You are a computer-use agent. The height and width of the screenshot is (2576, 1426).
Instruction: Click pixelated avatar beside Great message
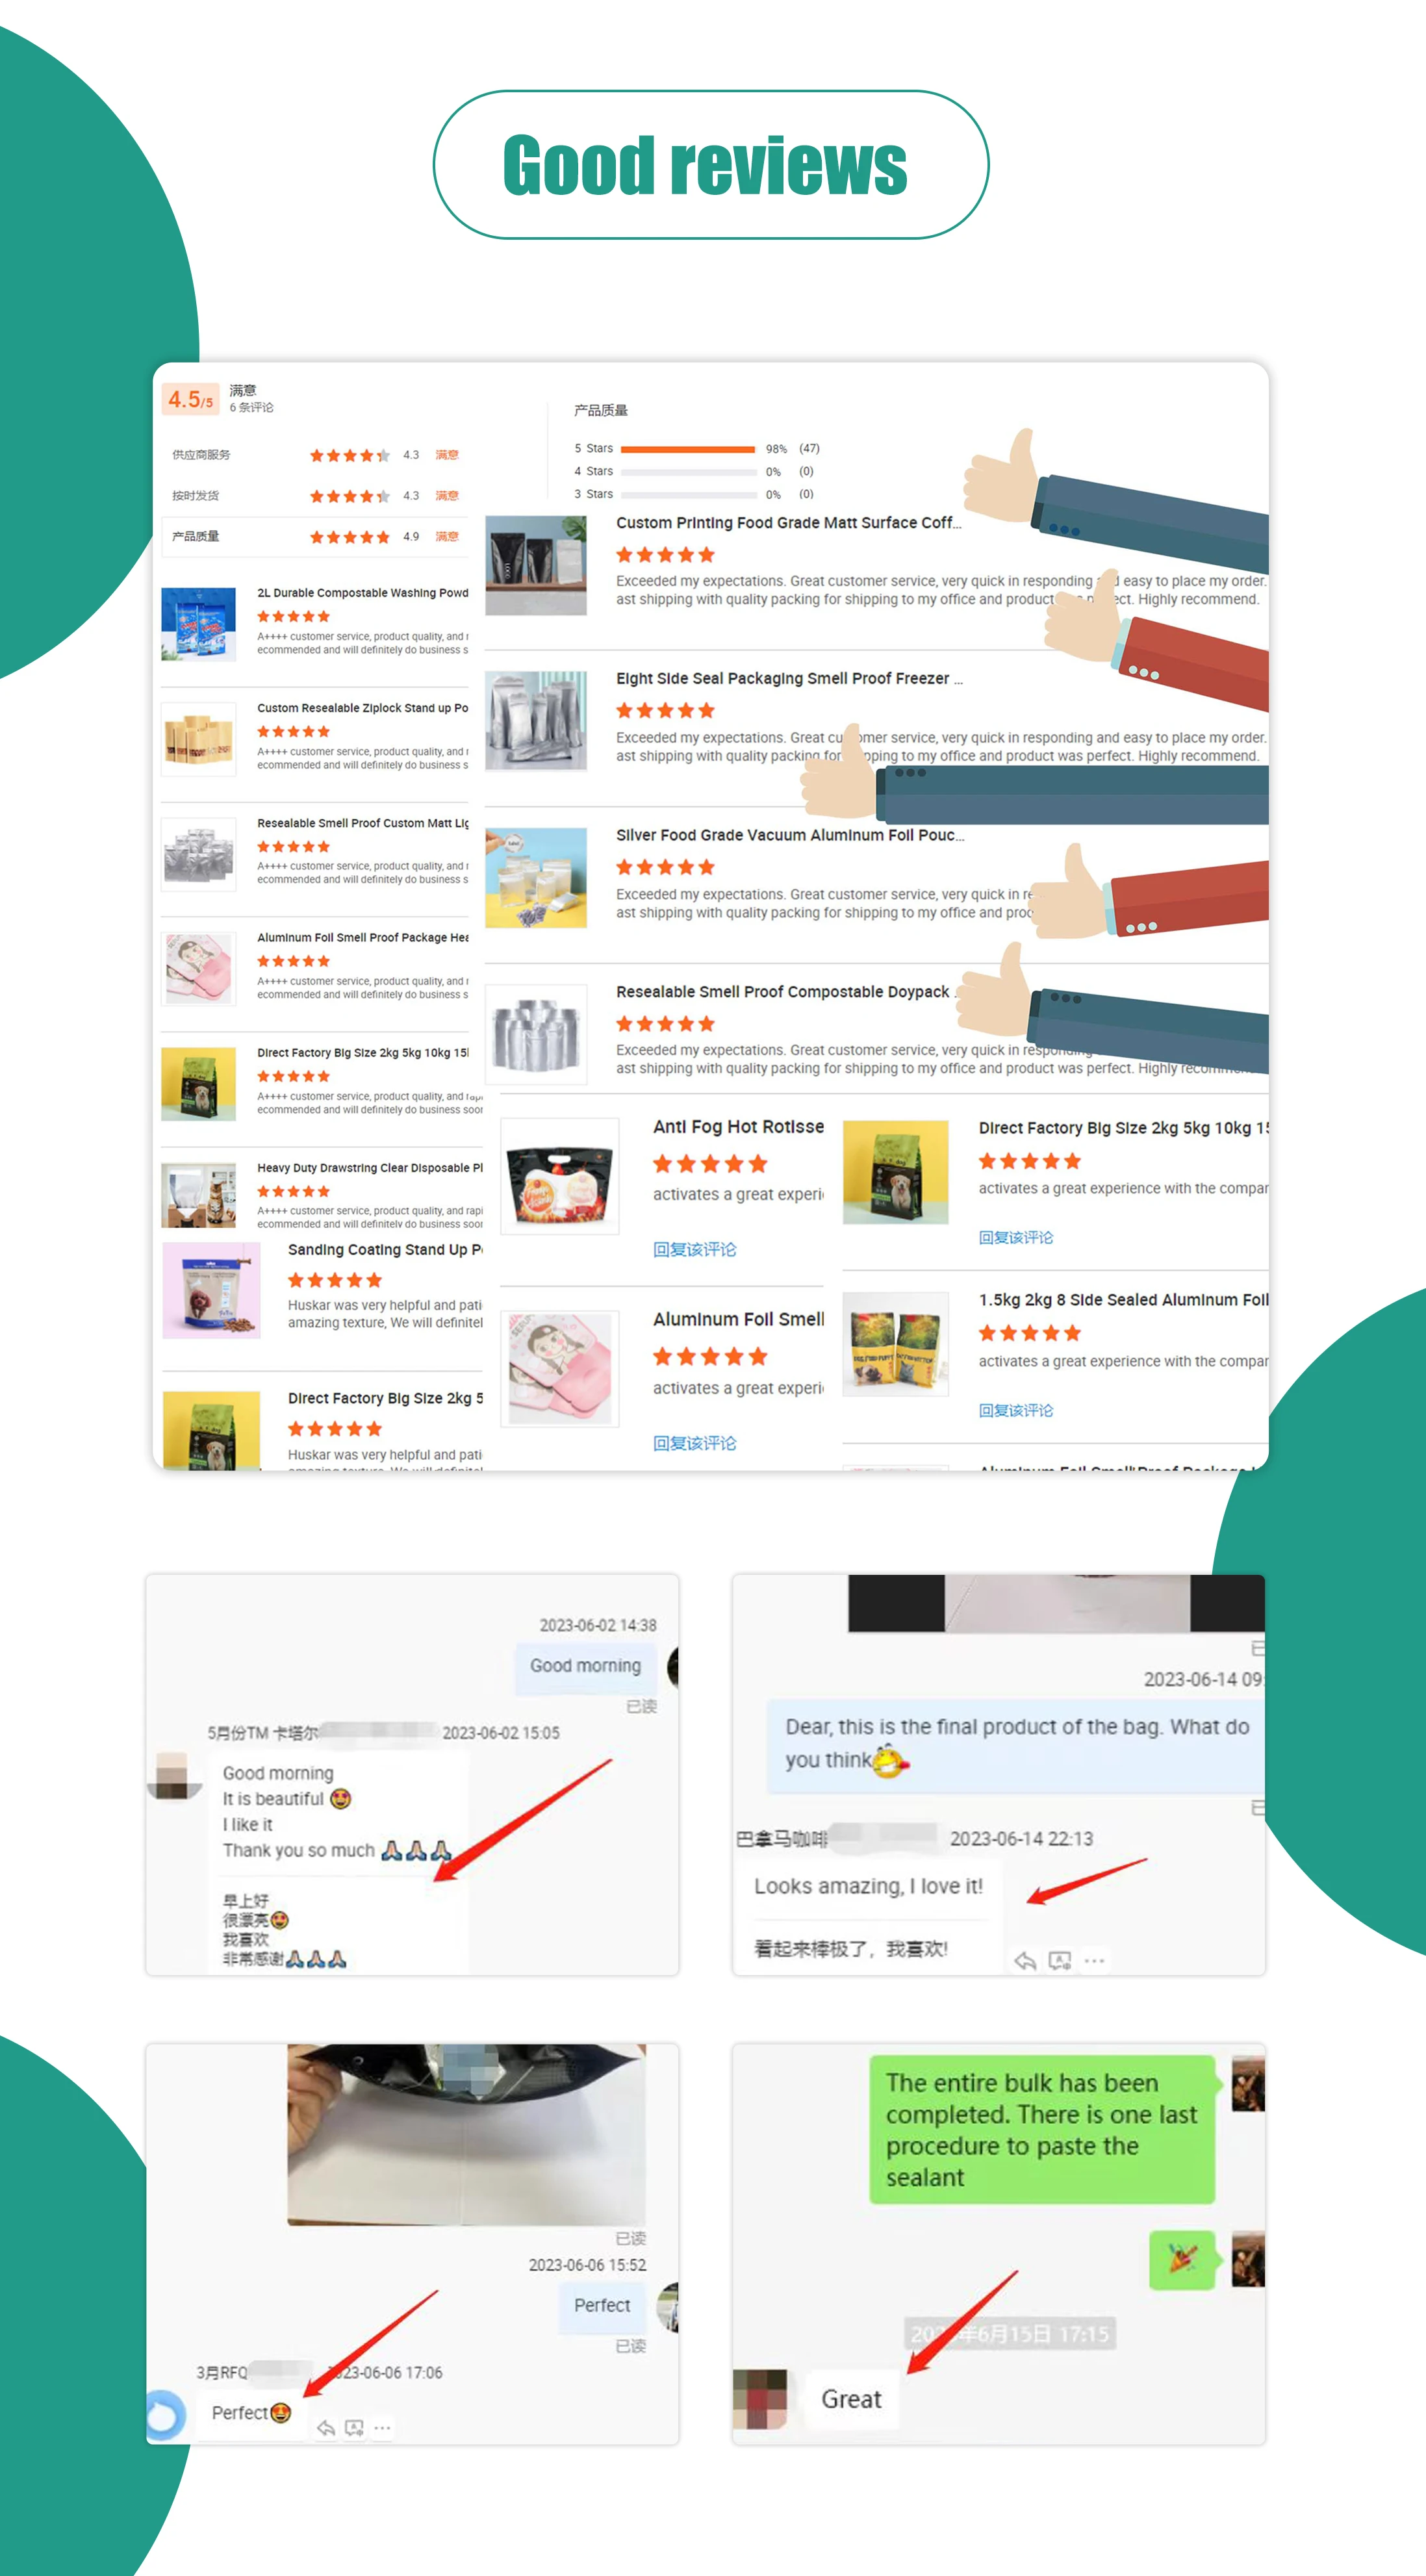(x=760, y=2399)
